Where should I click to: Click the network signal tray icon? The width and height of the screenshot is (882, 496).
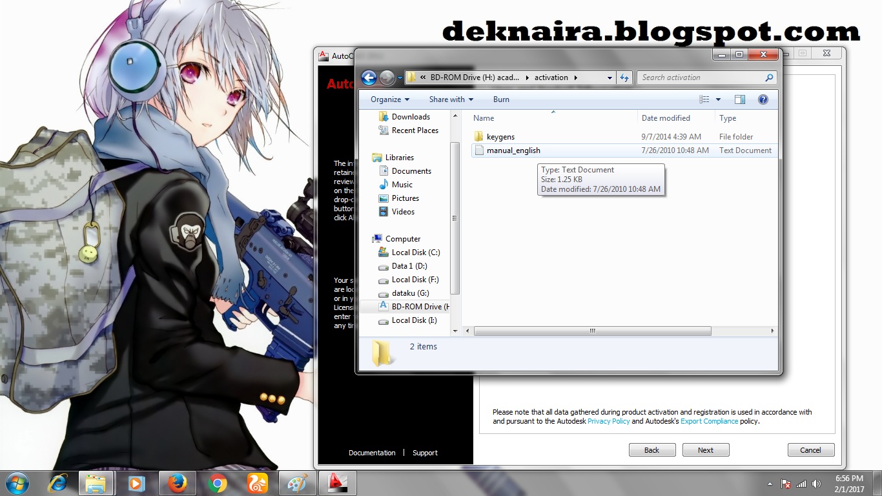tap(801, 483)
